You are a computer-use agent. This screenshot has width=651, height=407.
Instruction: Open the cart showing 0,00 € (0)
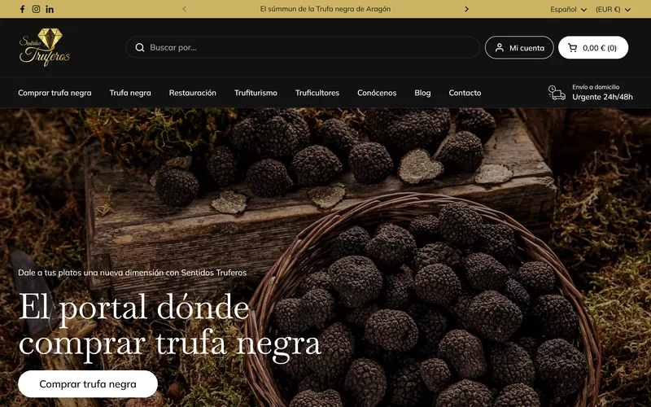pos(593,48)
